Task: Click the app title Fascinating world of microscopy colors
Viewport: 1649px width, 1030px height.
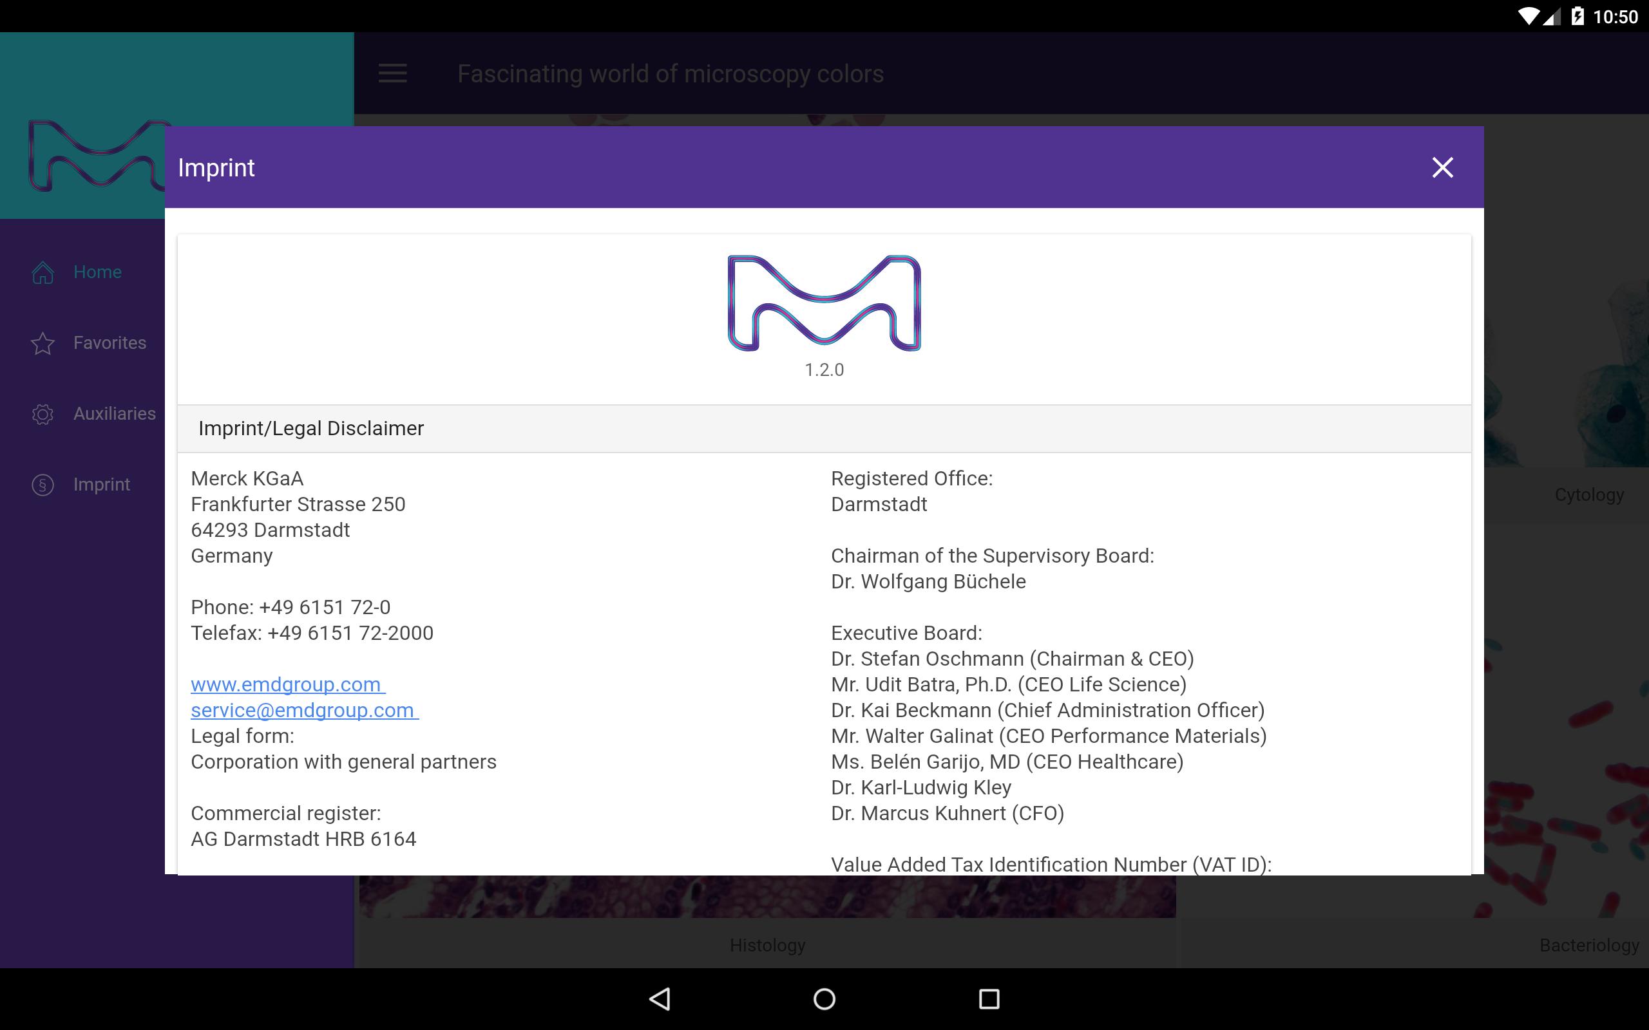Action: coord(671,73)
